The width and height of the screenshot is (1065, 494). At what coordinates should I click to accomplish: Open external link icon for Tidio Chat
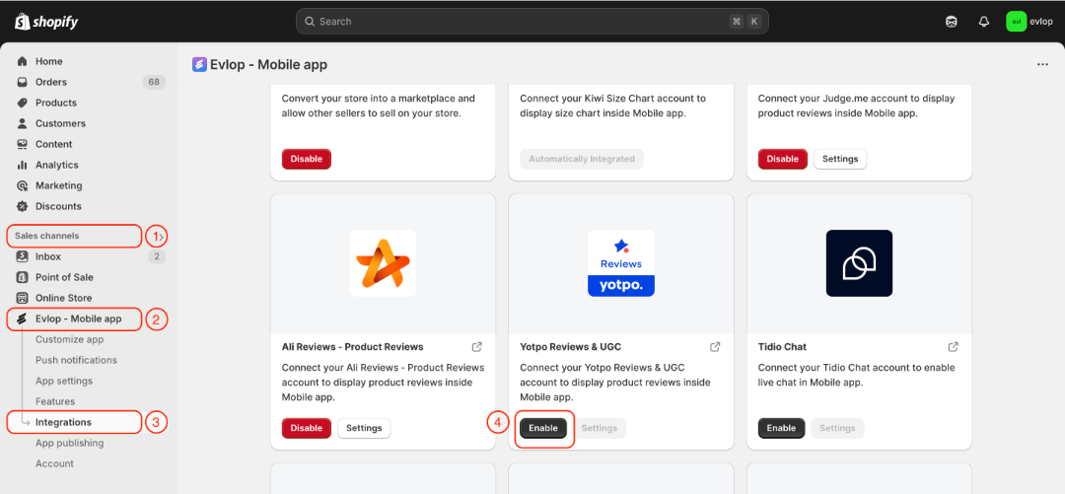(x=953, y=346)
